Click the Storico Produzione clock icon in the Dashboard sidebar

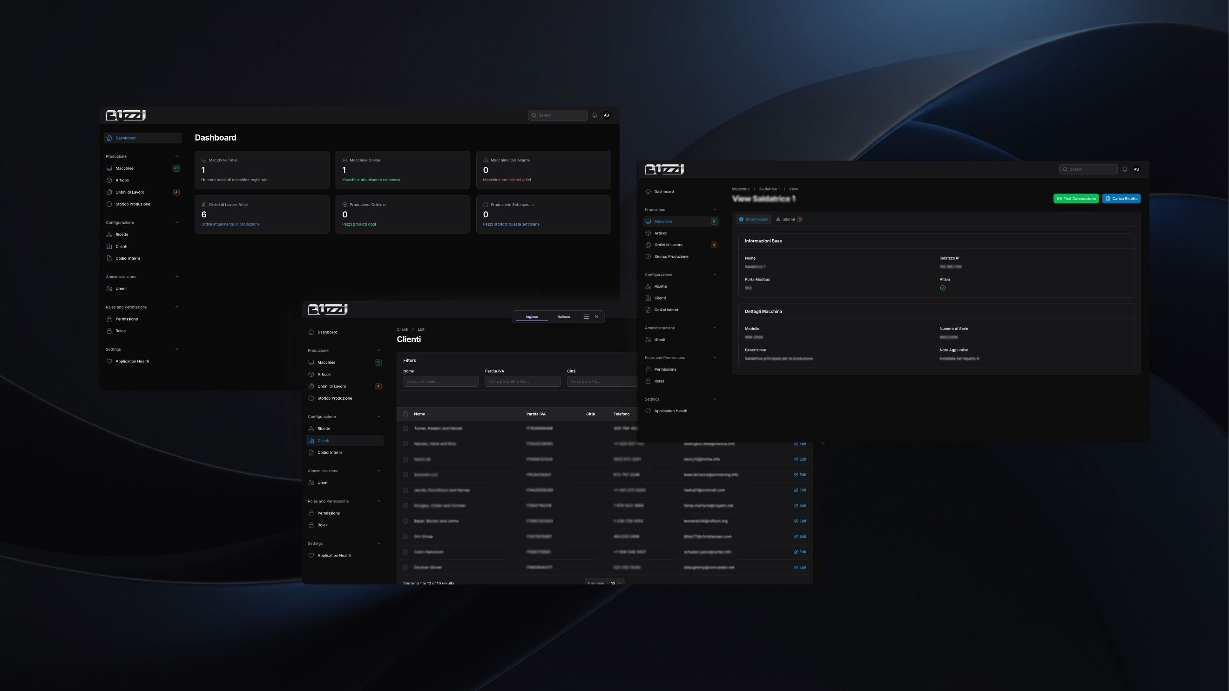(109, 204)
